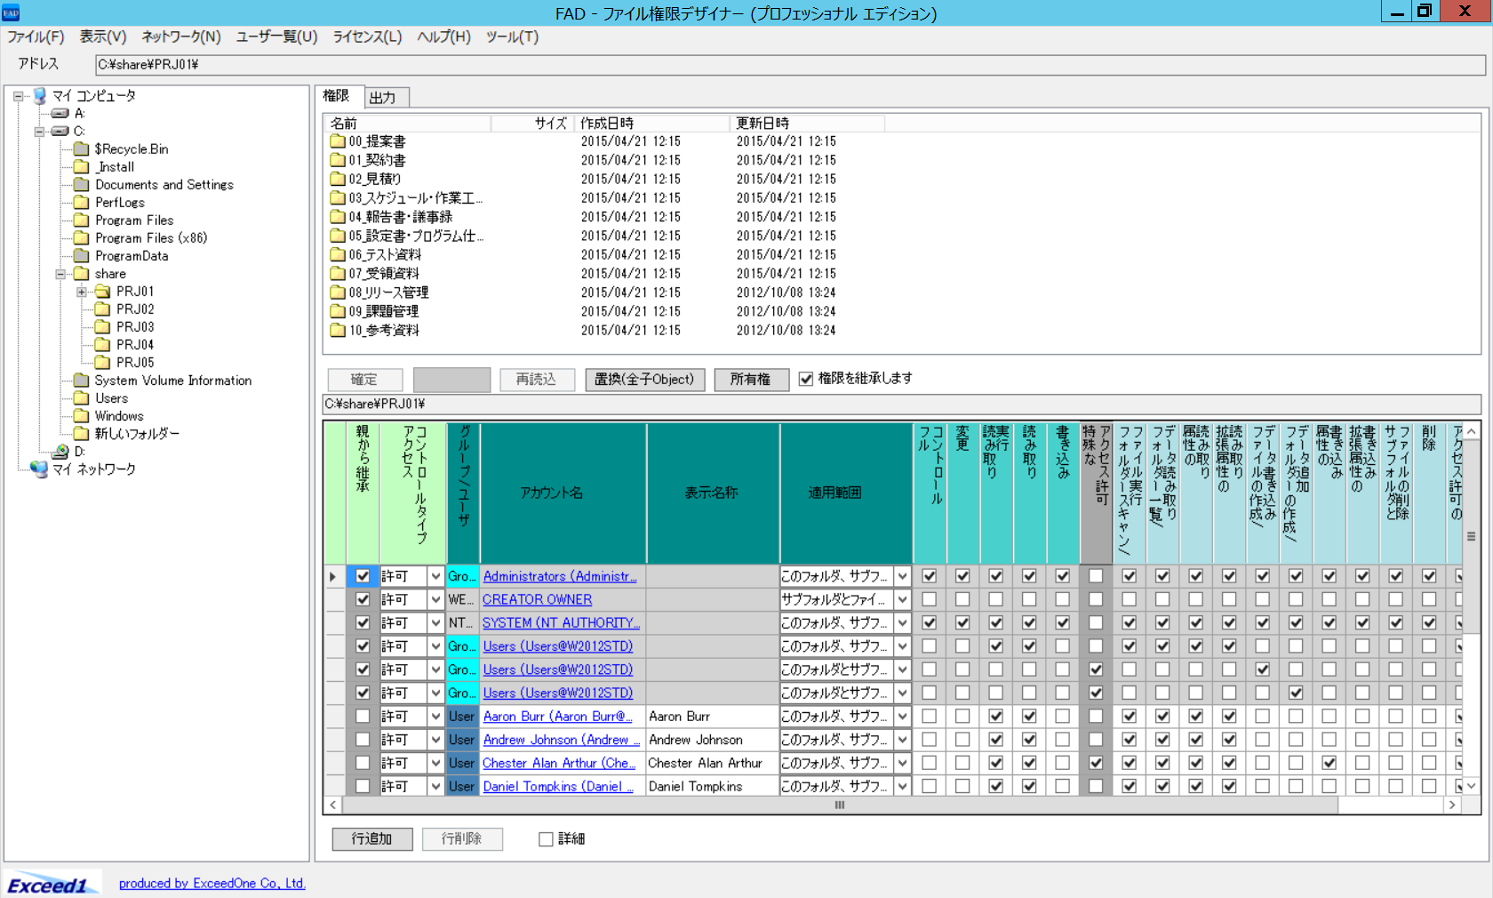The height and width of the screenshot is (898, 1493).
Task: Select the open PRJ01 folder icon
Action: click(x=103, y=291)
